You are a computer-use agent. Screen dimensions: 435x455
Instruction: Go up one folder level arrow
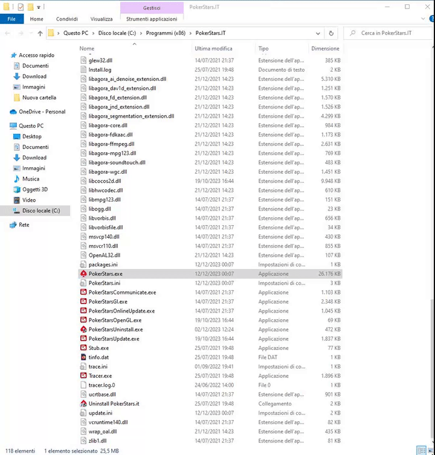pos(40,33)
